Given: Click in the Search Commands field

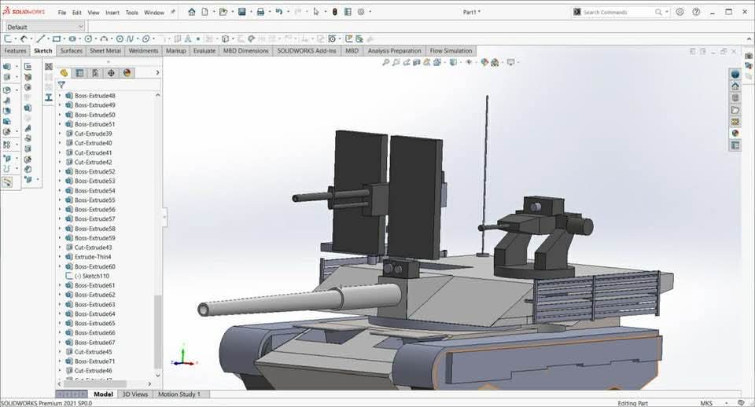Looking at the screenshot, I should [617, 12].
